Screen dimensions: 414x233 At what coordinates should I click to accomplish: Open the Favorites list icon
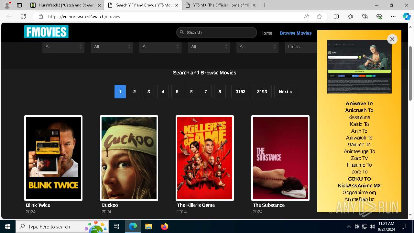(x=351, y=17)
